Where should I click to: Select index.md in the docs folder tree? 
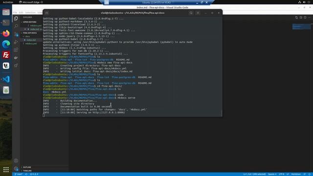point(31,40)
